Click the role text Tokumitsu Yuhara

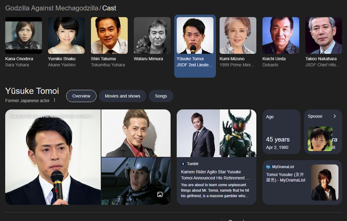tap(108, 65)
